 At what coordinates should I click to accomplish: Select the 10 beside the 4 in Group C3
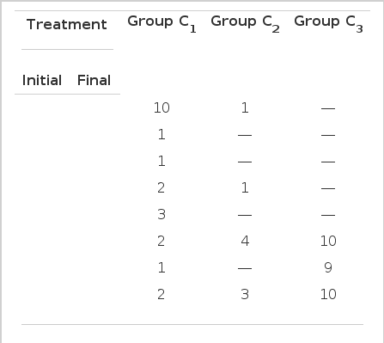[328, 241]
